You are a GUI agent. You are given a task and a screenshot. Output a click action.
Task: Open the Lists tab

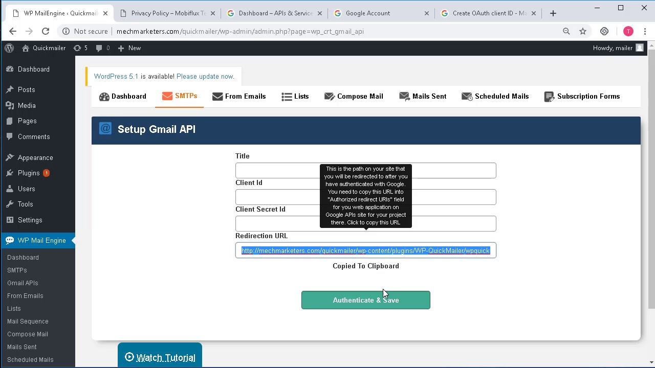(x=295, y=96)
